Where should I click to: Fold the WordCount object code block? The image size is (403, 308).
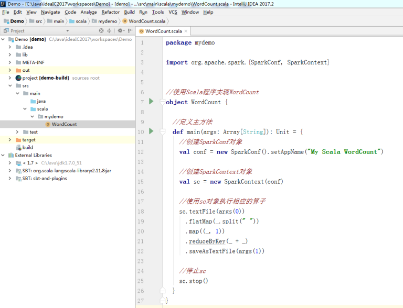[163, 102]
